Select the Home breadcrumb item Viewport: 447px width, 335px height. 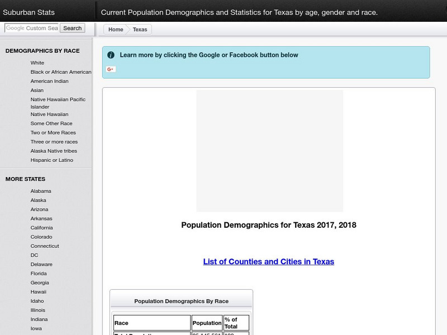point(116,29)
